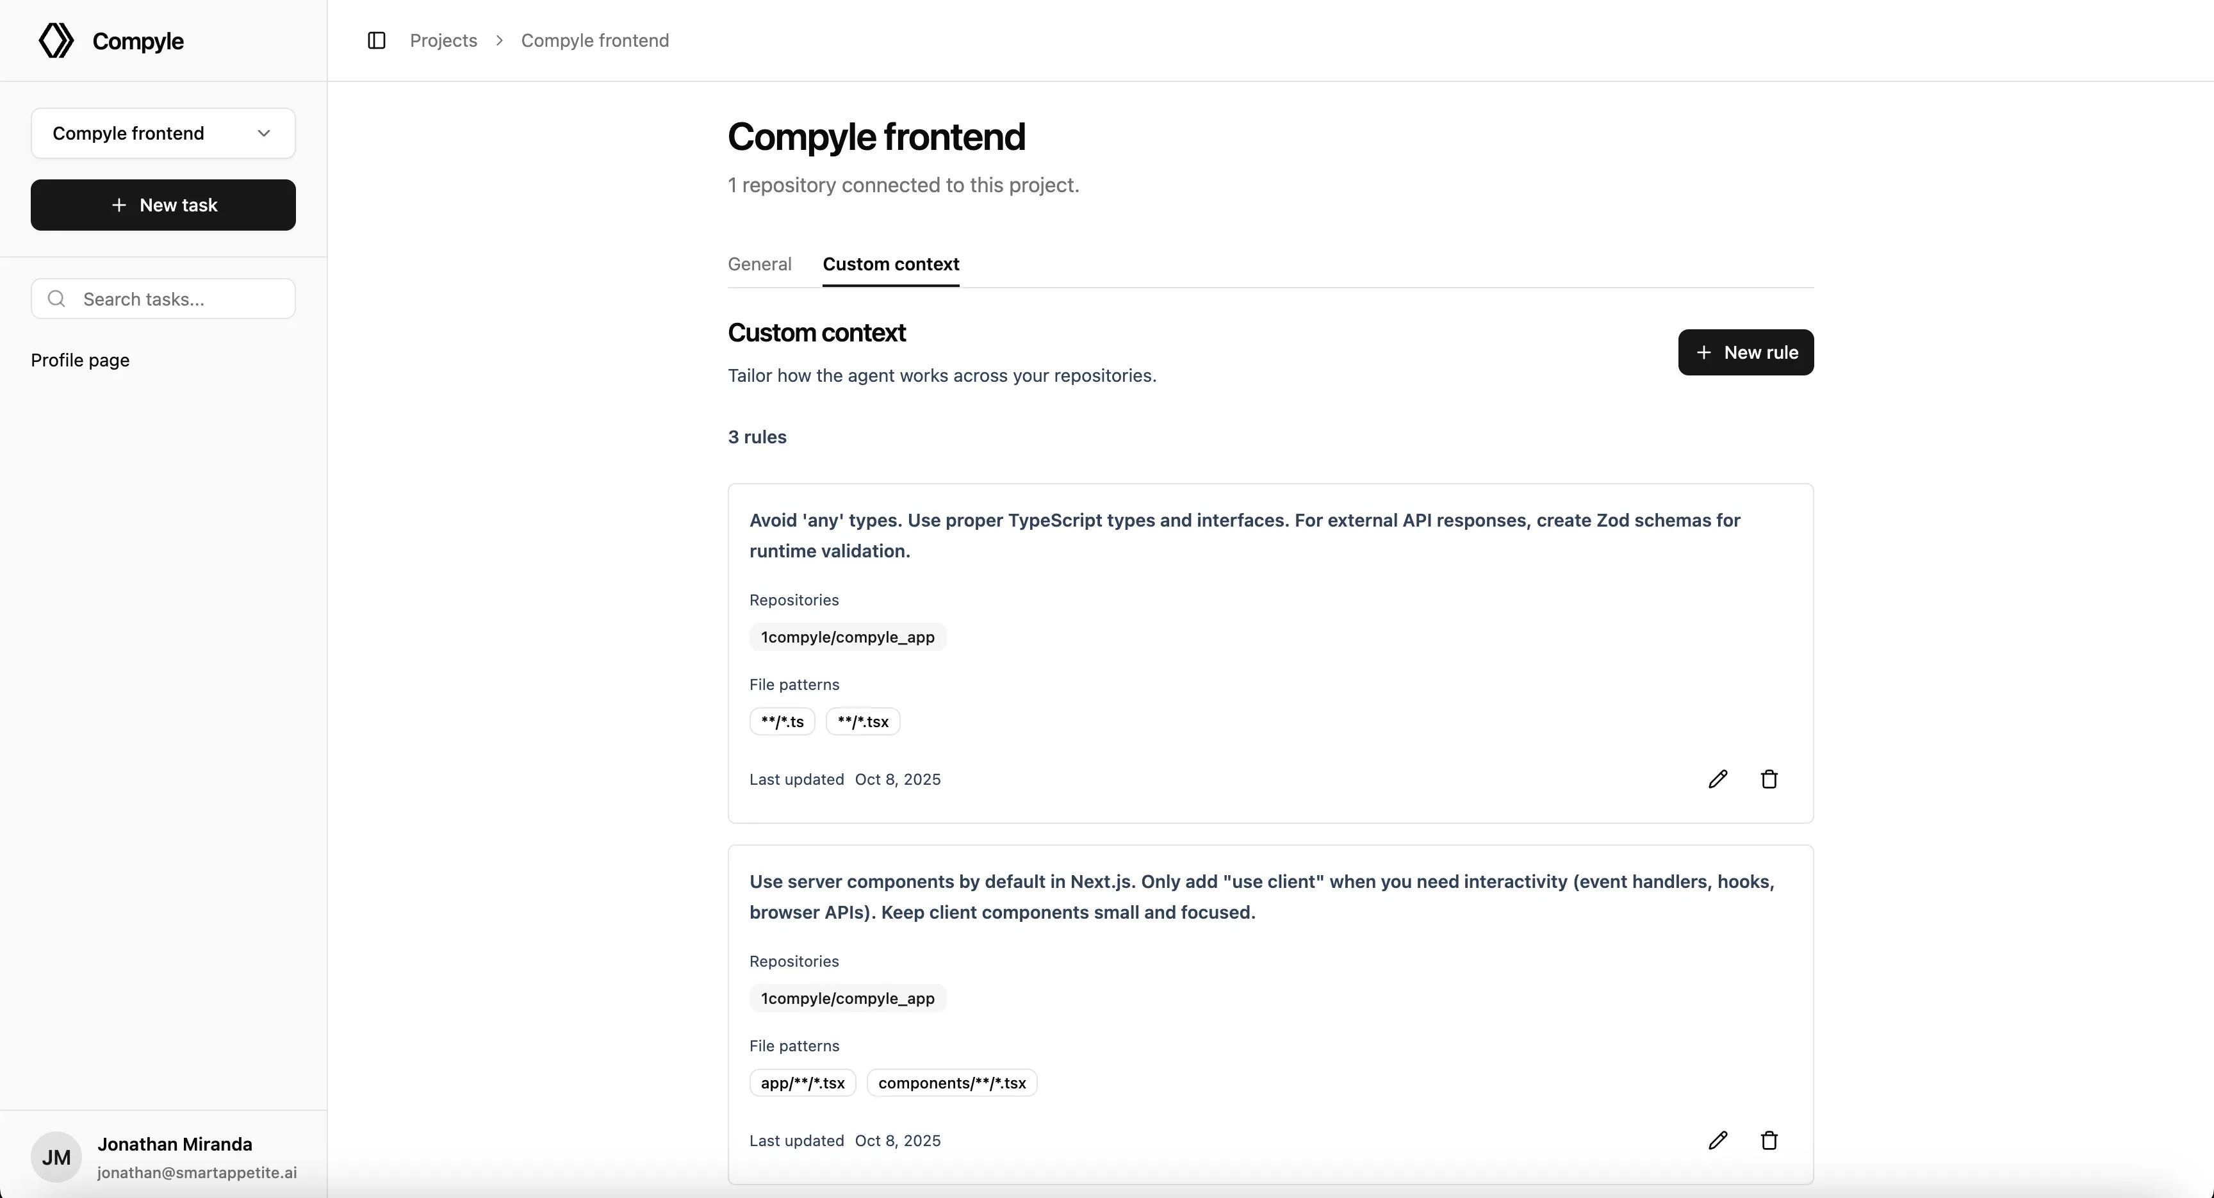Select the Custom context tab

tap(891, 264)
